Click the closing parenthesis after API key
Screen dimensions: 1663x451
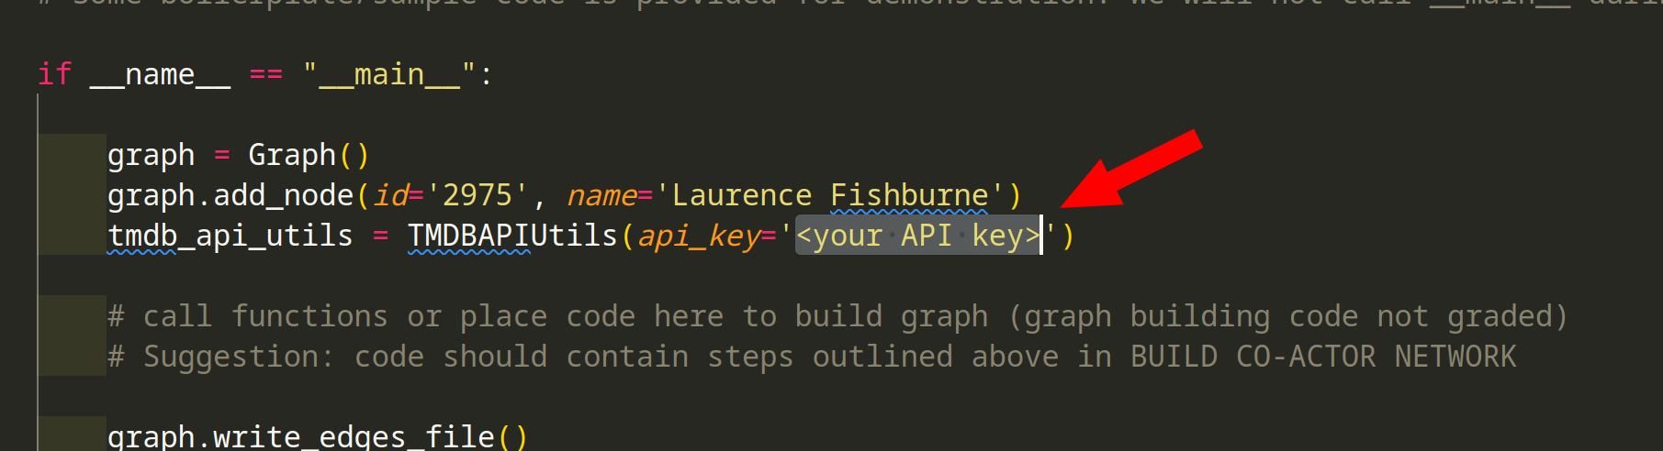click(1068, 236)
